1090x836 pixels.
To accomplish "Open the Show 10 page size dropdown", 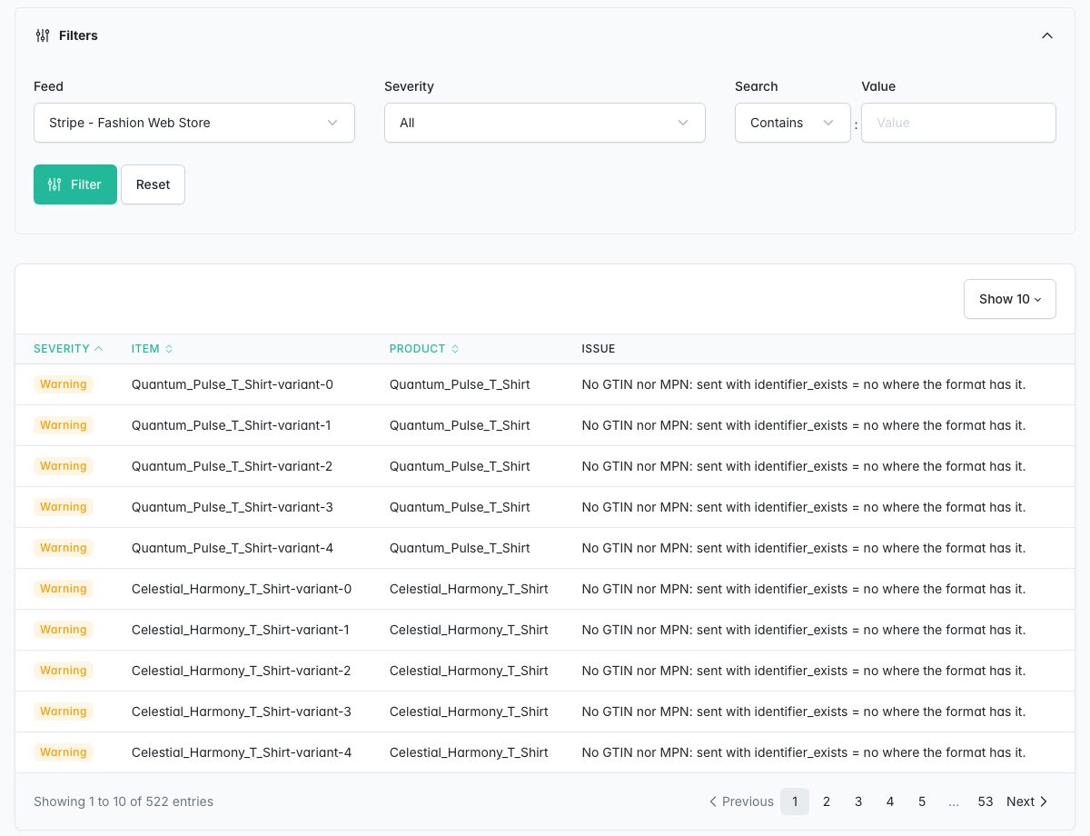I will click(x=1010, y=299).
